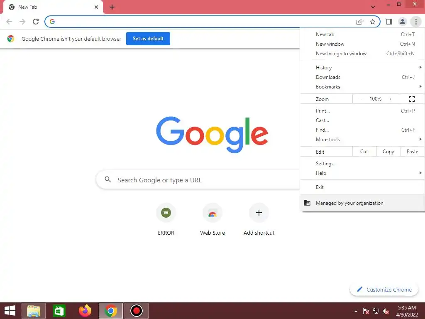Reload the page with refresh icon
Viewport: 425px width, 319px height.
tap(36, 22)
